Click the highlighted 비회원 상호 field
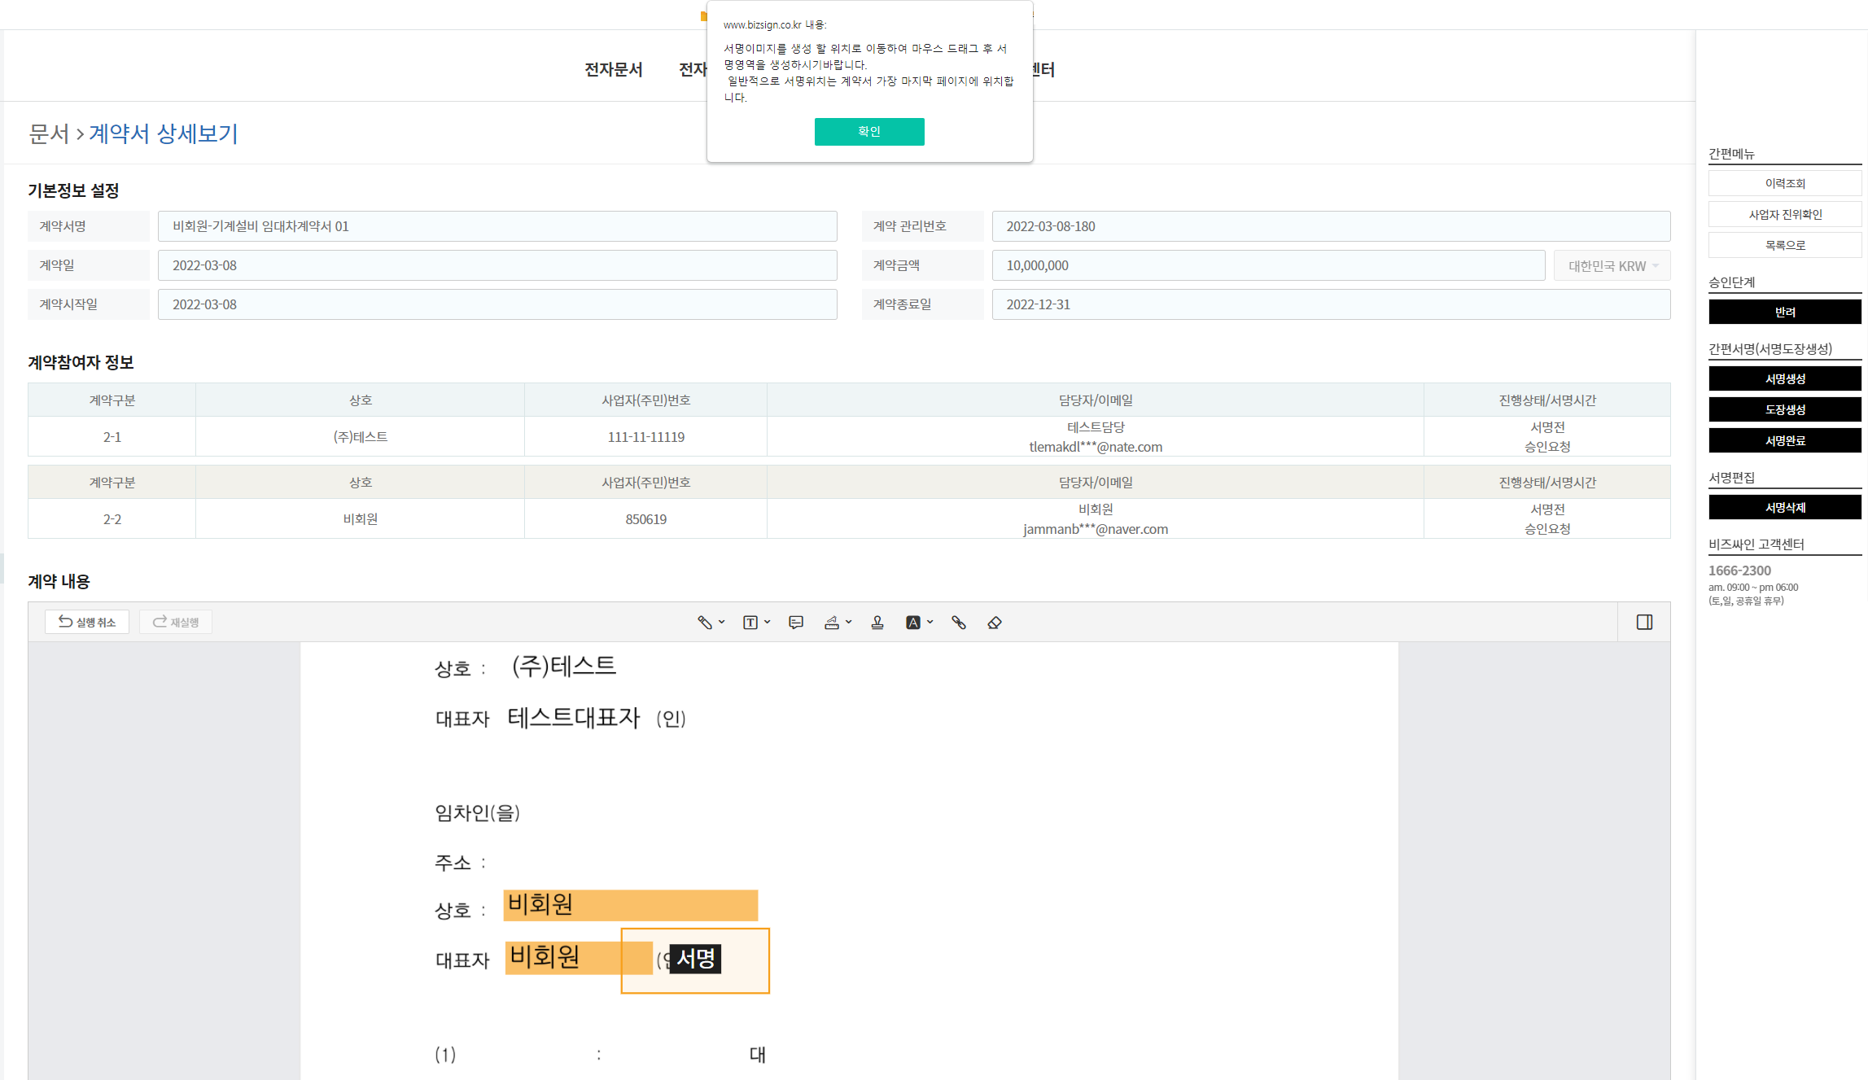The width and height of the screenshot is (1868, 1080). pyautogui.click(x=631, y=905)
